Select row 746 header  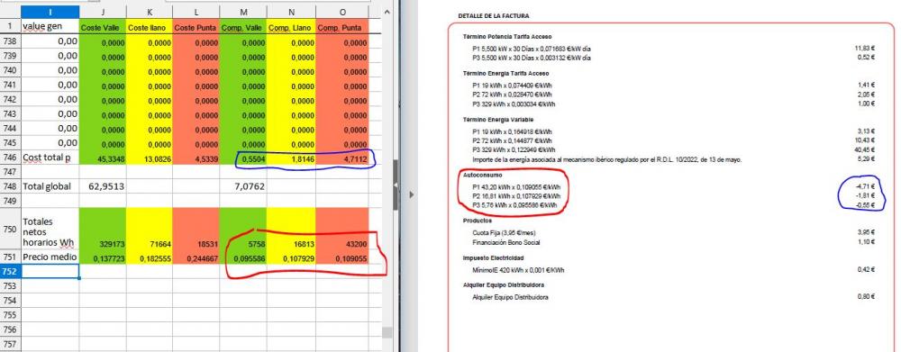pyautogui.click(x=10, y=158)
